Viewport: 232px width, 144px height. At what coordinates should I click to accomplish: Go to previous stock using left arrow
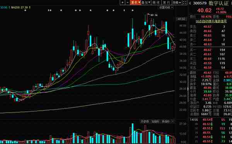pos(190,3)
